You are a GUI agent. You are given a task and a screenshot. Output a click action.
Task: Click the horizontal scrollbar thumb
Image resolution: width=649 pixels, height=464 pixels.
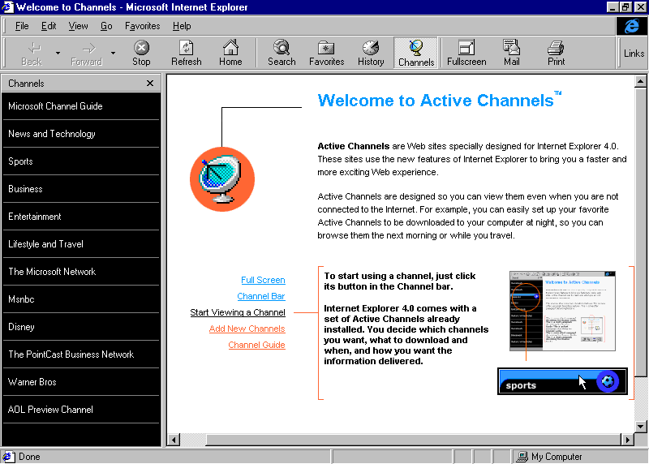tap(413, 440)
